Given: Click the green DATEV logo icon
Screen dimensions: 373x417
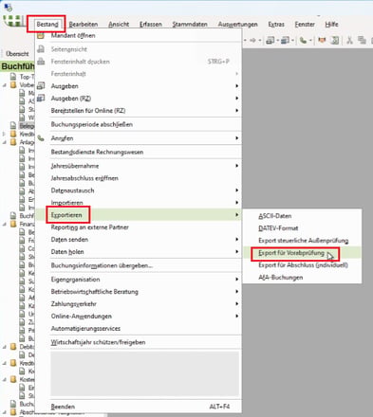Looking at the screenshot, I should tap(13, 22).
